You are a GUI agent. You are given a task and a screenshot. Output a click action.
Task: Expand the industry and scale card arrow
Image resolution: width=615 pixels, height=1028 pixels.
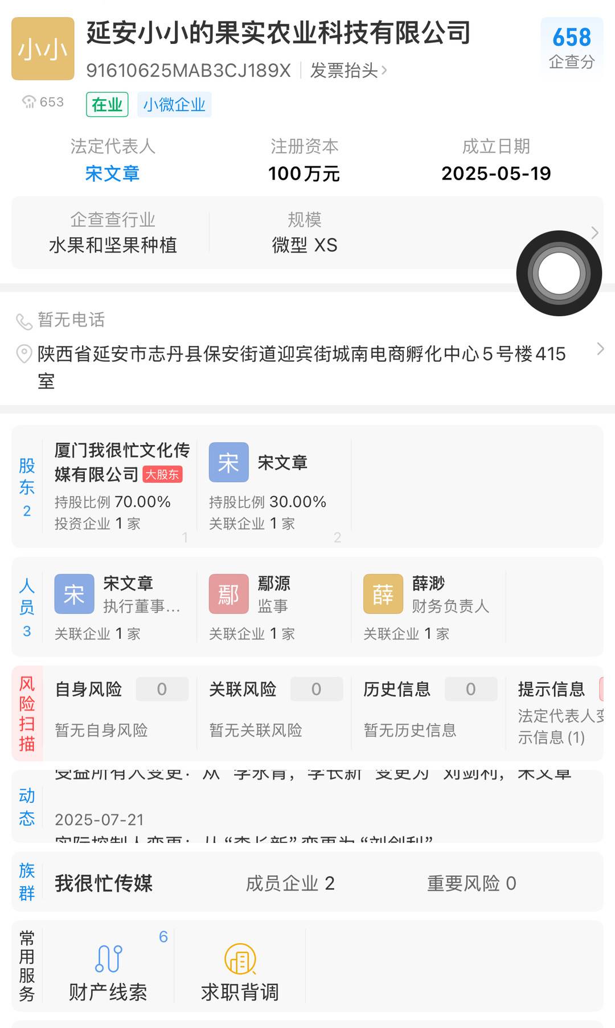coord(595,232)
